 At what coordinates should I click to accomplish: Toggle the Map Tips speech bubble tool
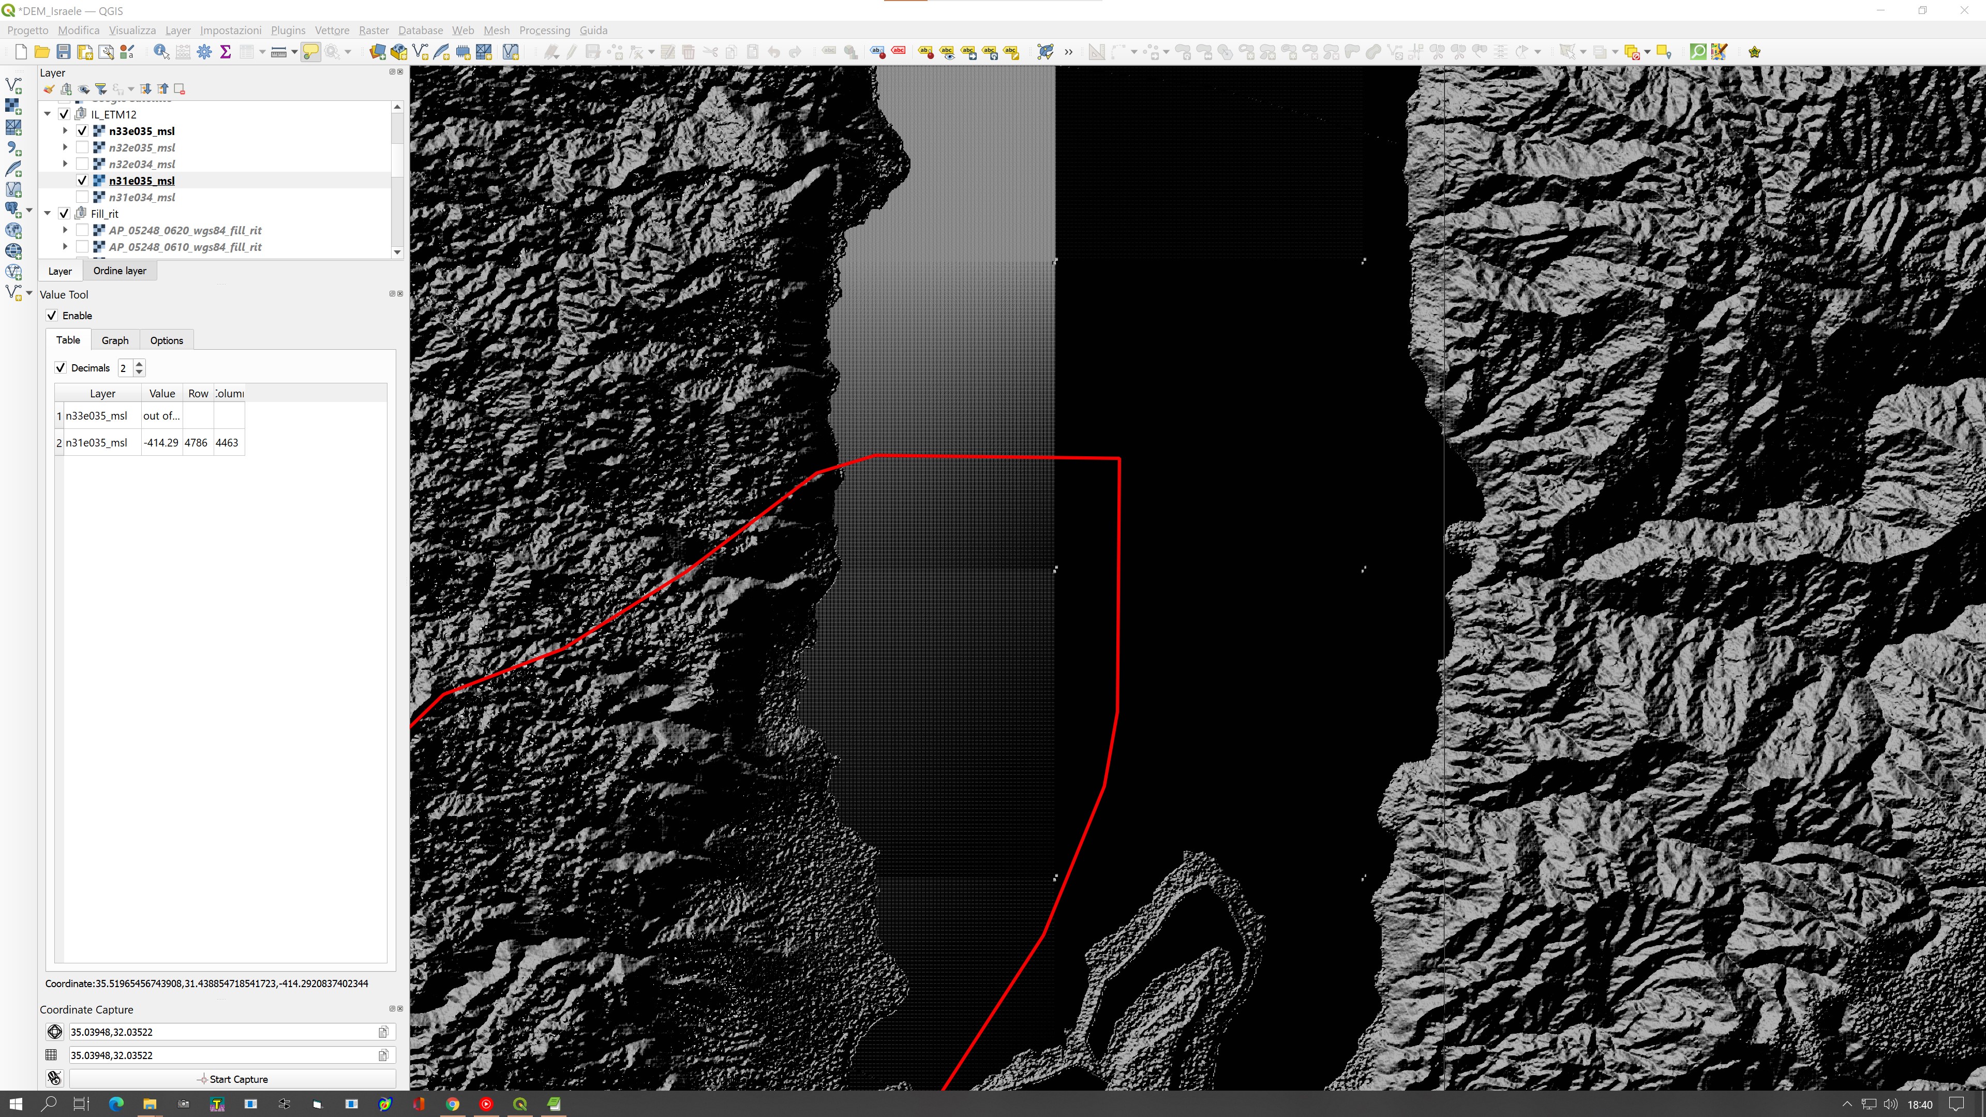coord(310,52)
